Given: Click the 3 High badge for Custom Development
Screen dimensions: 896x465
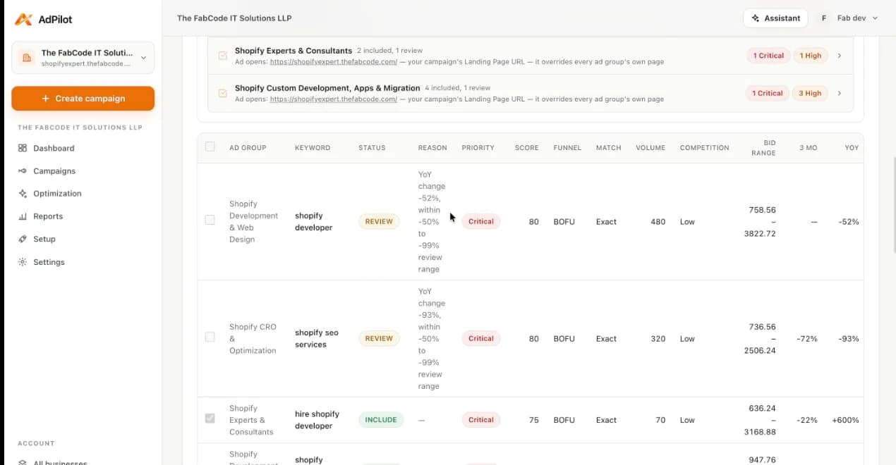Looking at the screenshot, I should [811, 93].
